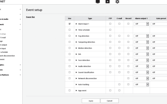Expand Face detection row triangle
The height and width of the screenshot is (104, 167).
pyautogui.click(x=76, y=60)
